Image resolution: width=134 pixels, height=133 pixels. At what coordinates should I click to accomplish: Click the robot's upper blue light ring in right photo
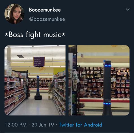coord(108,66)
